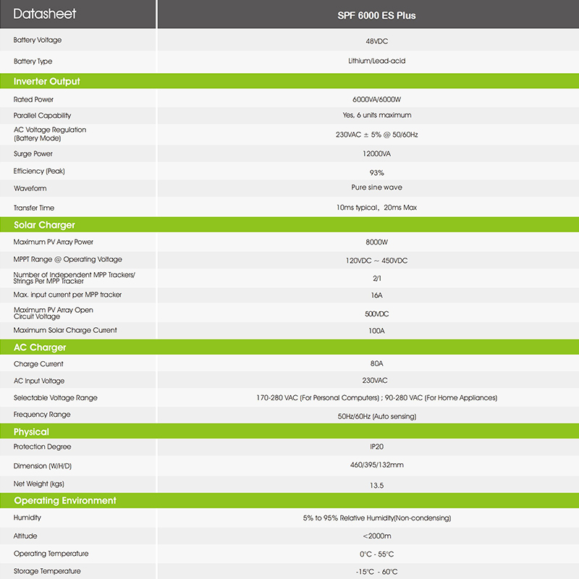Click the 'Net Weight (kgs)' label

coord(39,483)
